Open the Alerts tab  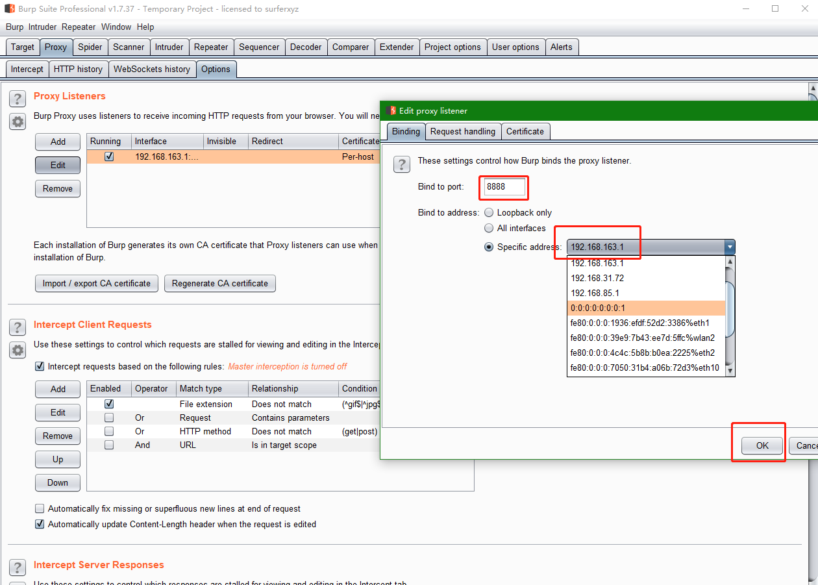(x=562, y=47)
